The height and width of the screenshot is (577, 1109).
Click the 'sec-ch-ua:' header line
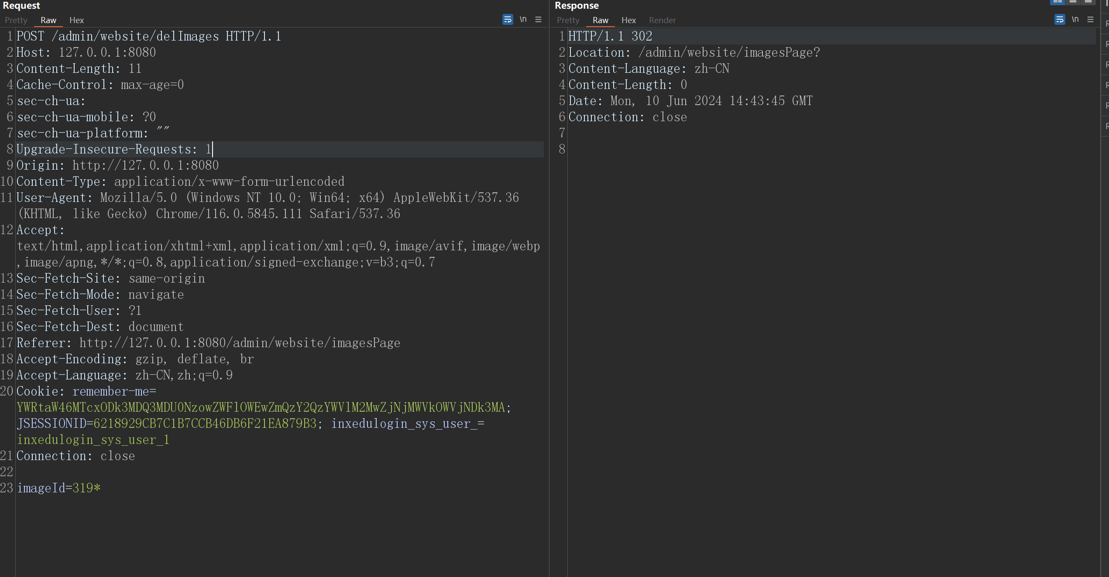coord(51,101)
